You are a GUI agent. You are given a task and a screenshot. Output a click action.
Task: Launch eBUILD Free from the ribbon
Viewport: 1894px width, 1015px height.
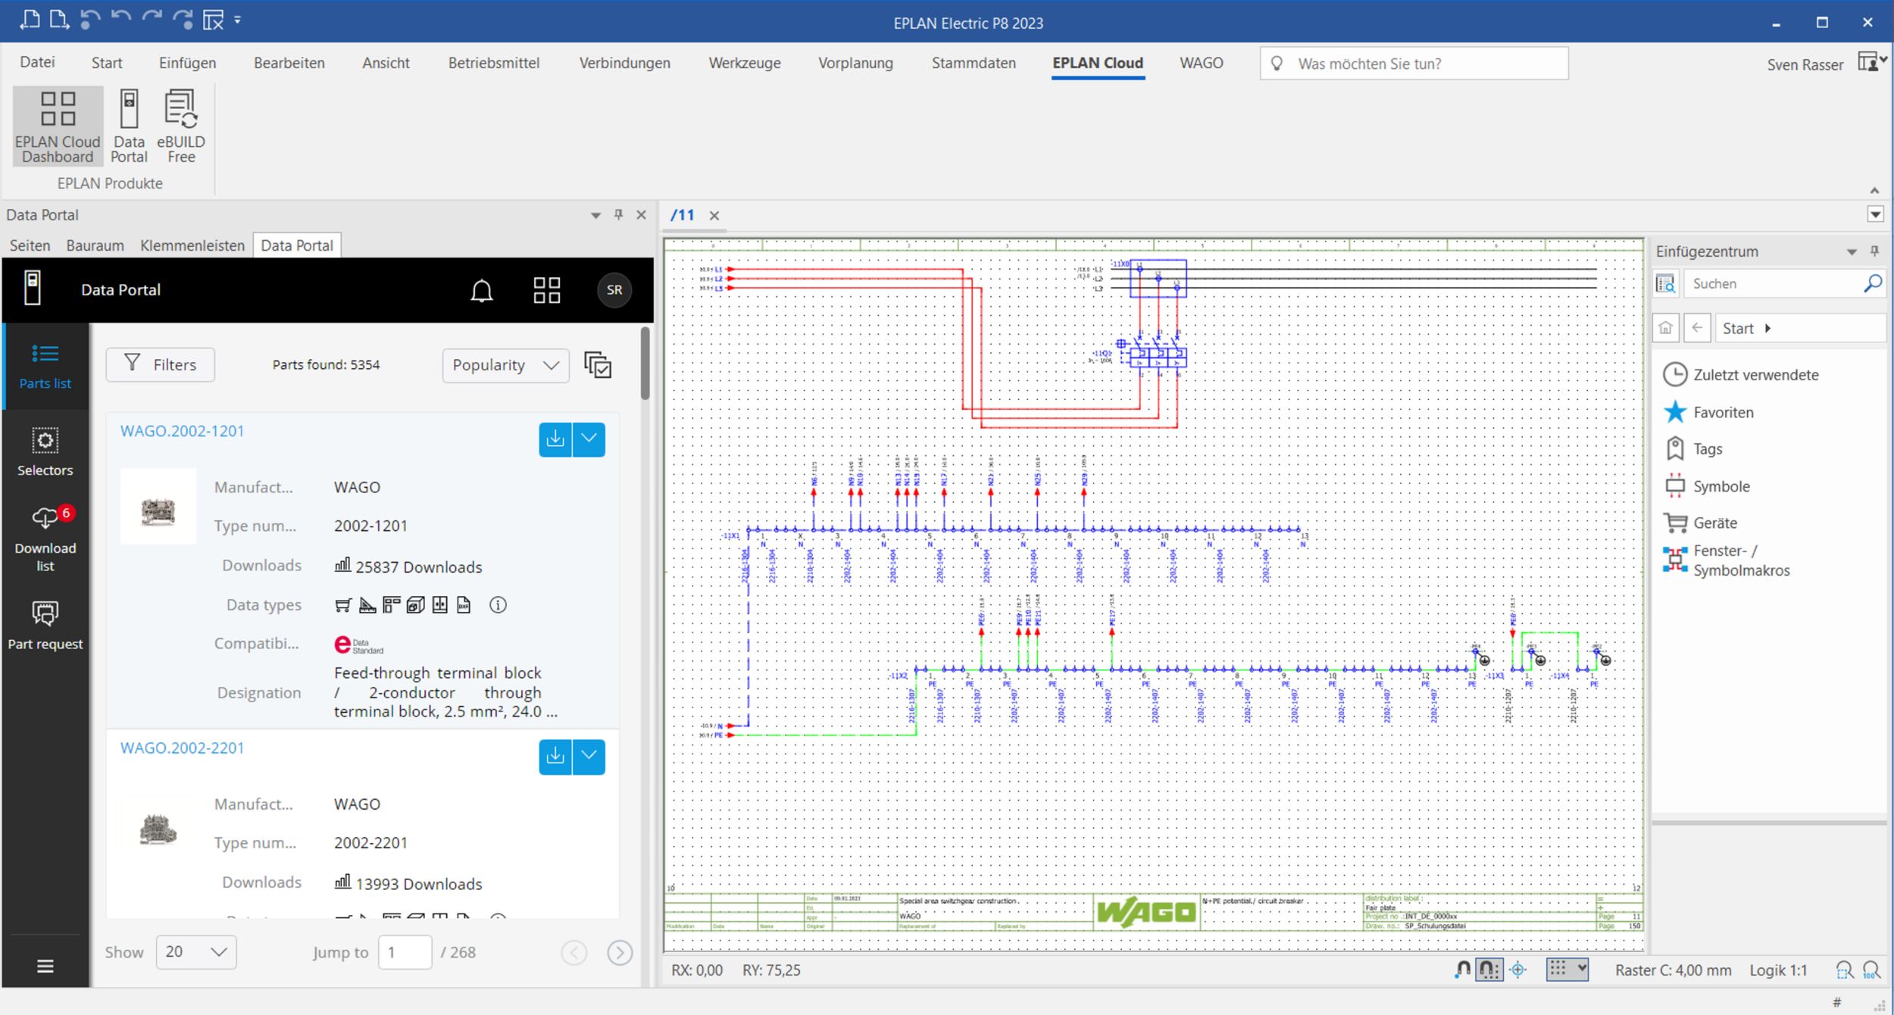[x=181, y=126]
